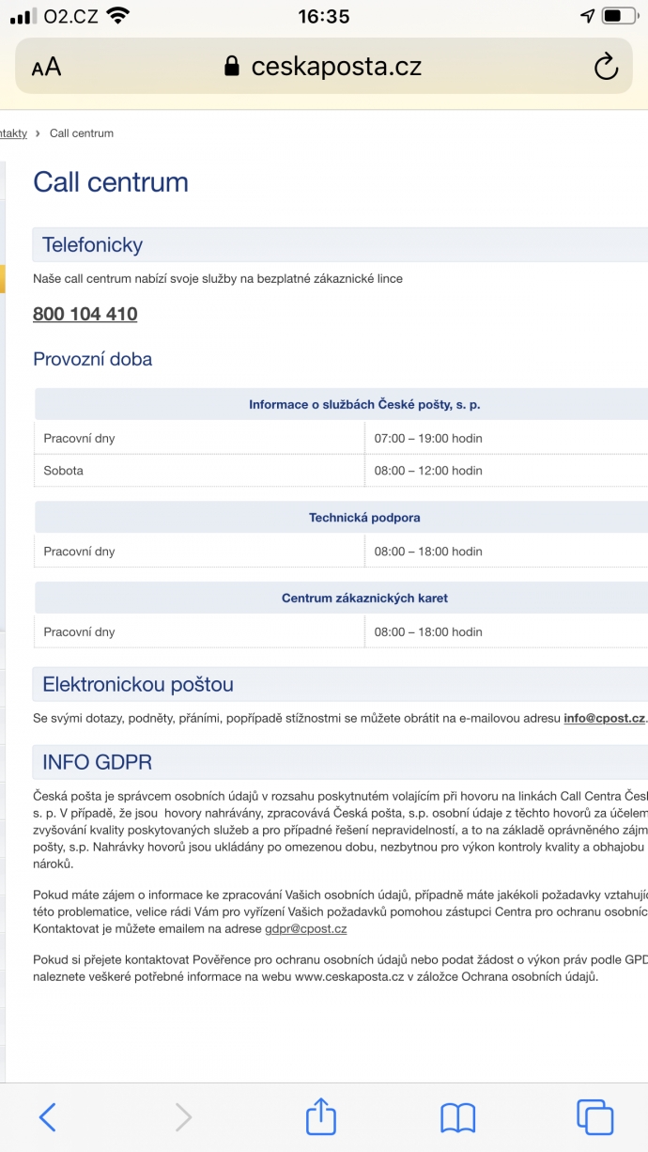
Task: Tap the Safari back arrow
Action: (48, 1117)
